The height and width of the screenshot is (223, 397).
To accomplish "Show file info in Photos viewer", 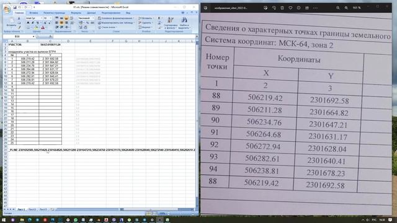I will 298,8.
